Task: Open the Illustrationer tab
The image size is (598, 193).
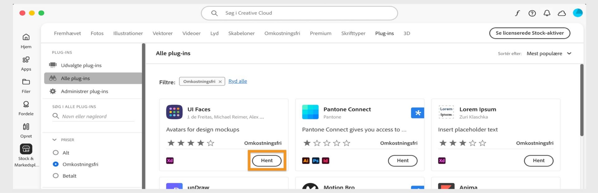Action: 128,33
